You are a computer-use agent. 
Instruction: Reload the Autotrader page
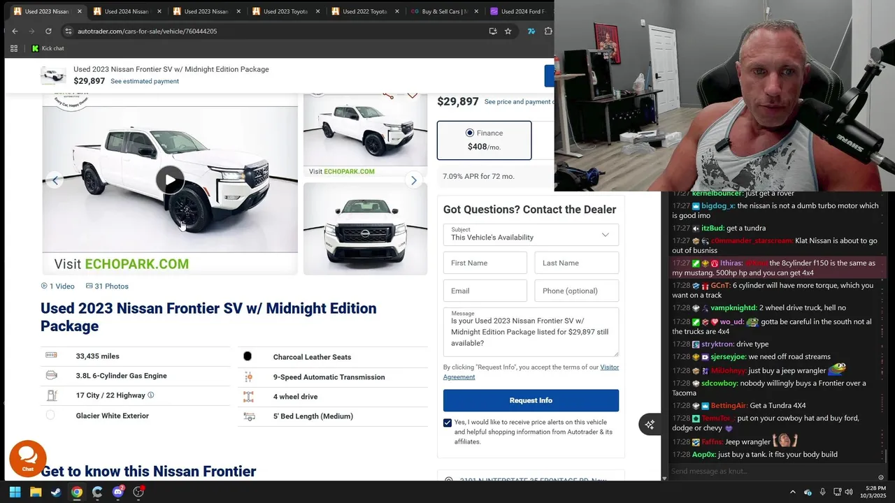click(x=48, y=31)
